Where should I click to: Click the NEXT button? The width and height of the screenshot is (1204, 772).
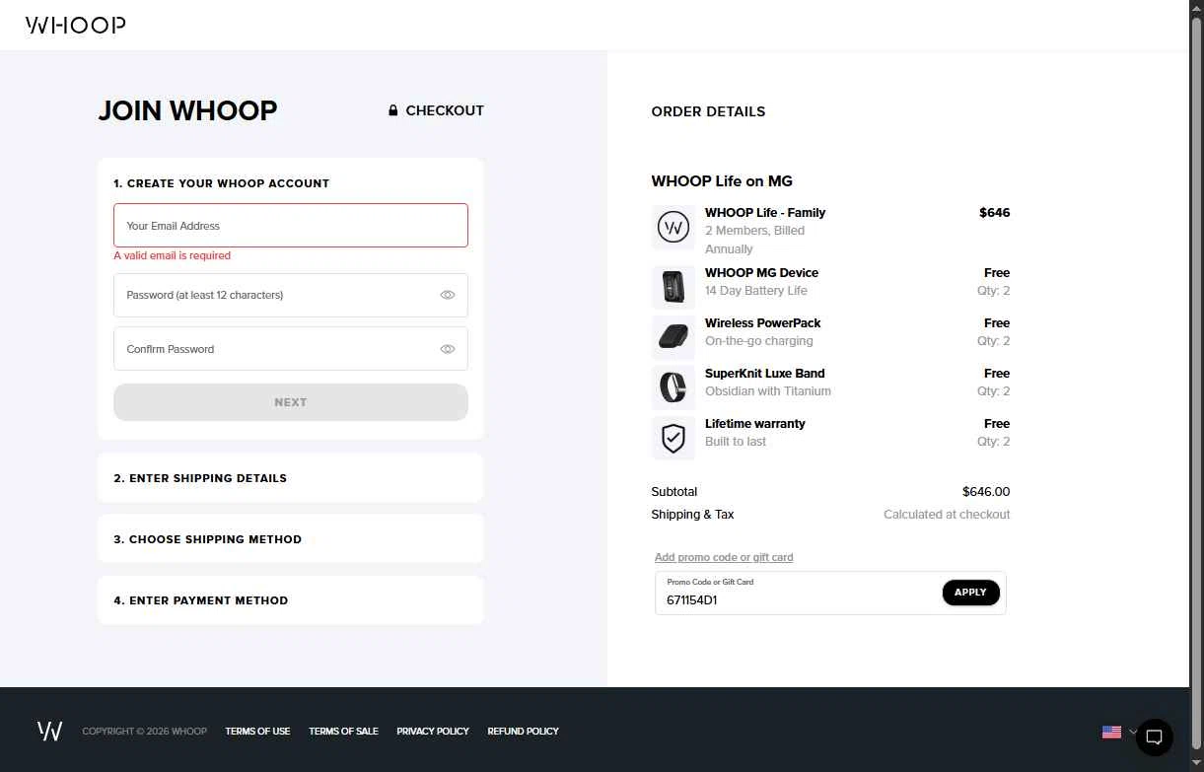pos(291,402)
